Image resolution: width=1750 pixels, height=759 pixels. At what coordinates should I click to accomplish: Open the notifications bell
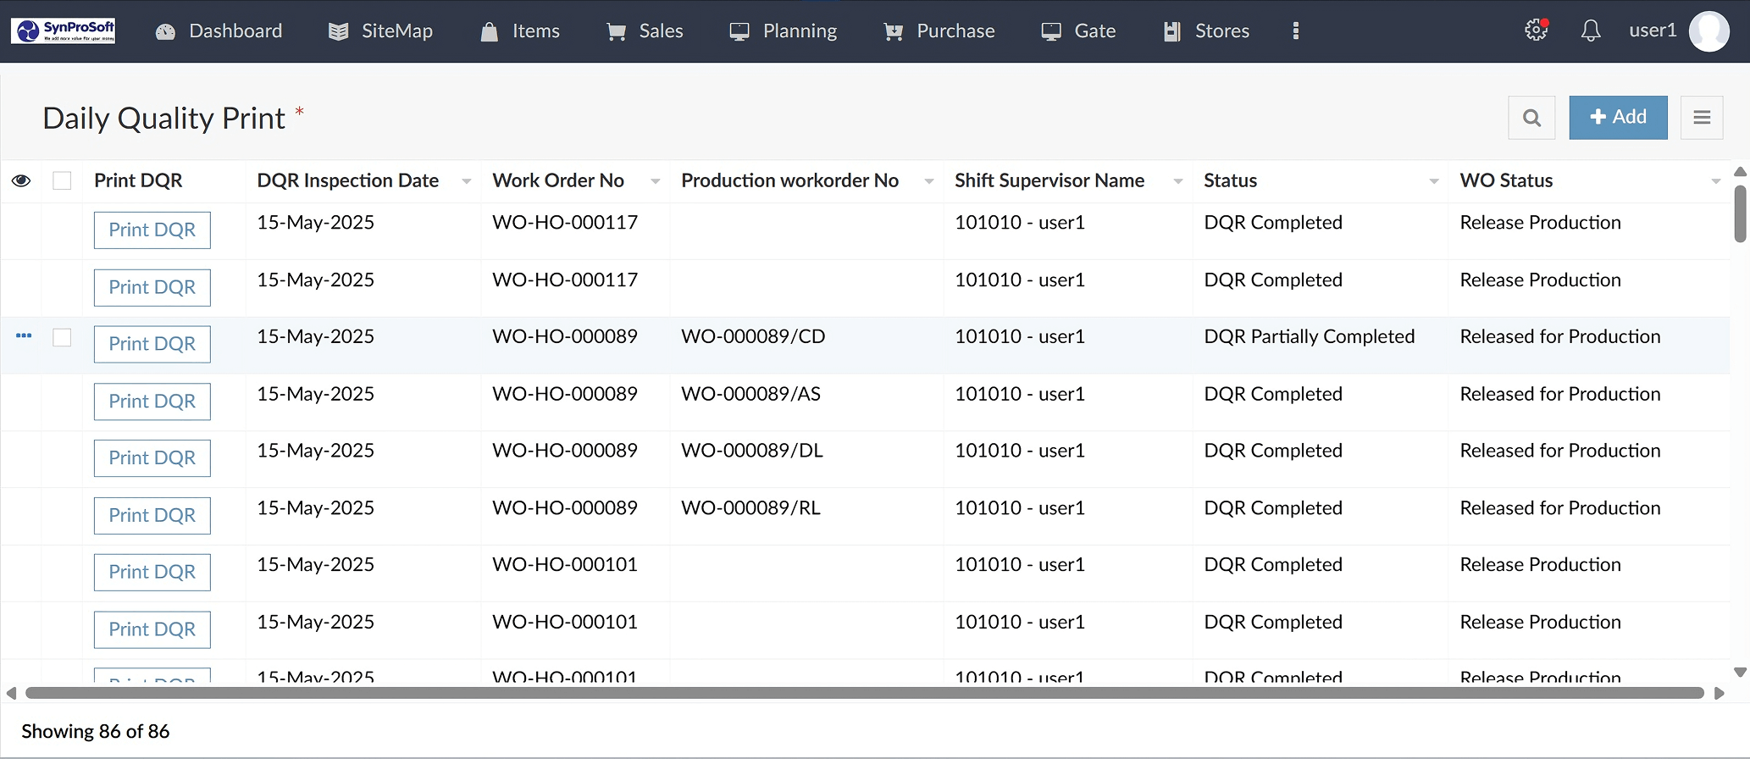point(1591,31)
